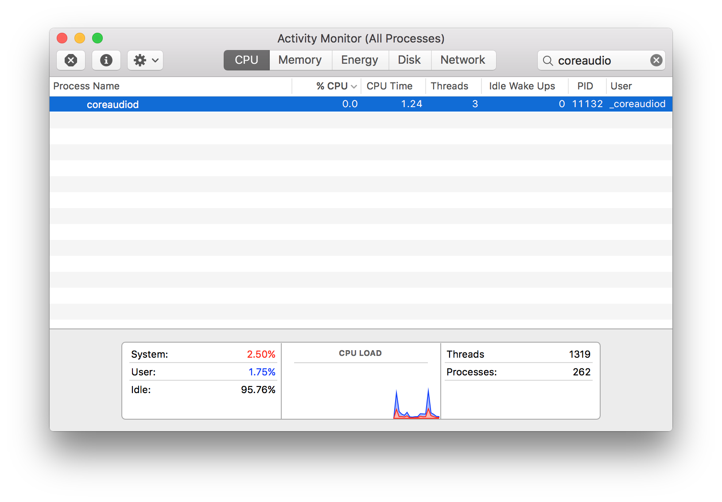Switch to the Energy tab

pyautogui.click(x=360, y=60)
